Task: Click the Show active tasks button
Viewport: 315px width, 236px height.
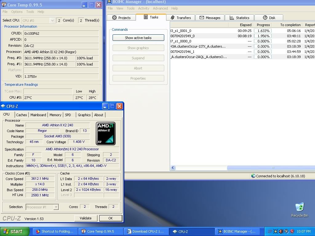Action: pyautogui.click(x=138, y=38)
